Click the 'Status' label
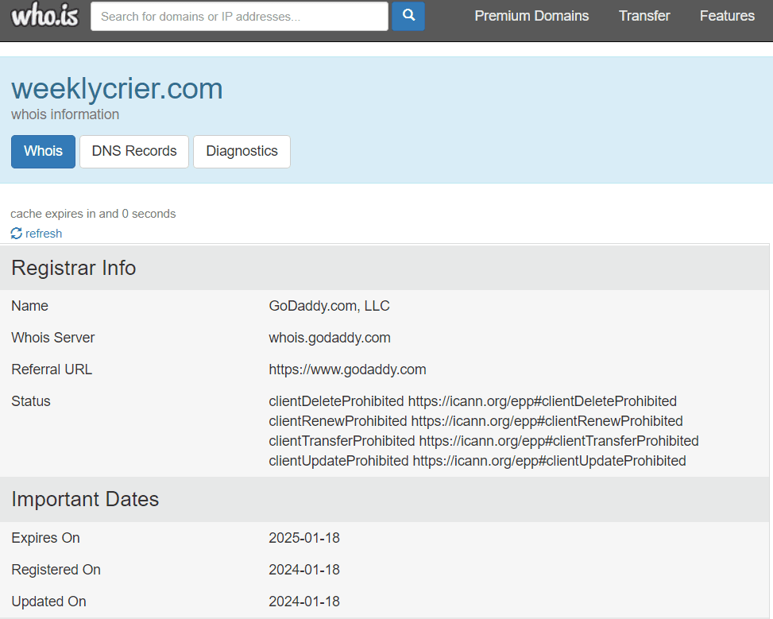This screenshot has width=773, height=619. pyautogui.click(x=30, y=401)
